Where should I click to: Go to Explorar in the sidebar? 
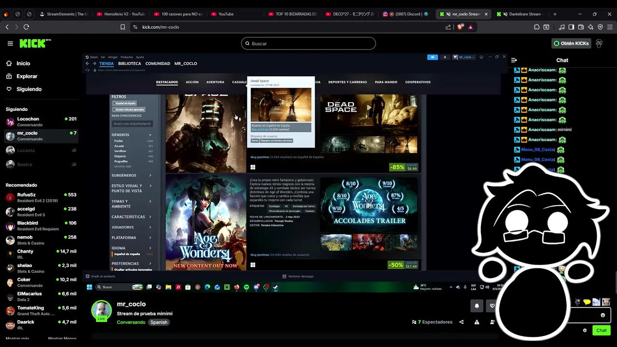(x=22, y=76)
